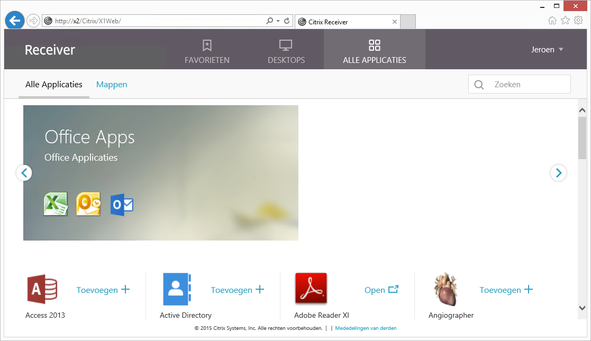591x341 pixels.
Task: Open a new blank browser tab
Action: pos(408,22)
